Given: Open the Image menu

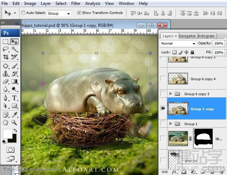Looking at the screenshot, I should pyautogui.click(x=30, y=3).
